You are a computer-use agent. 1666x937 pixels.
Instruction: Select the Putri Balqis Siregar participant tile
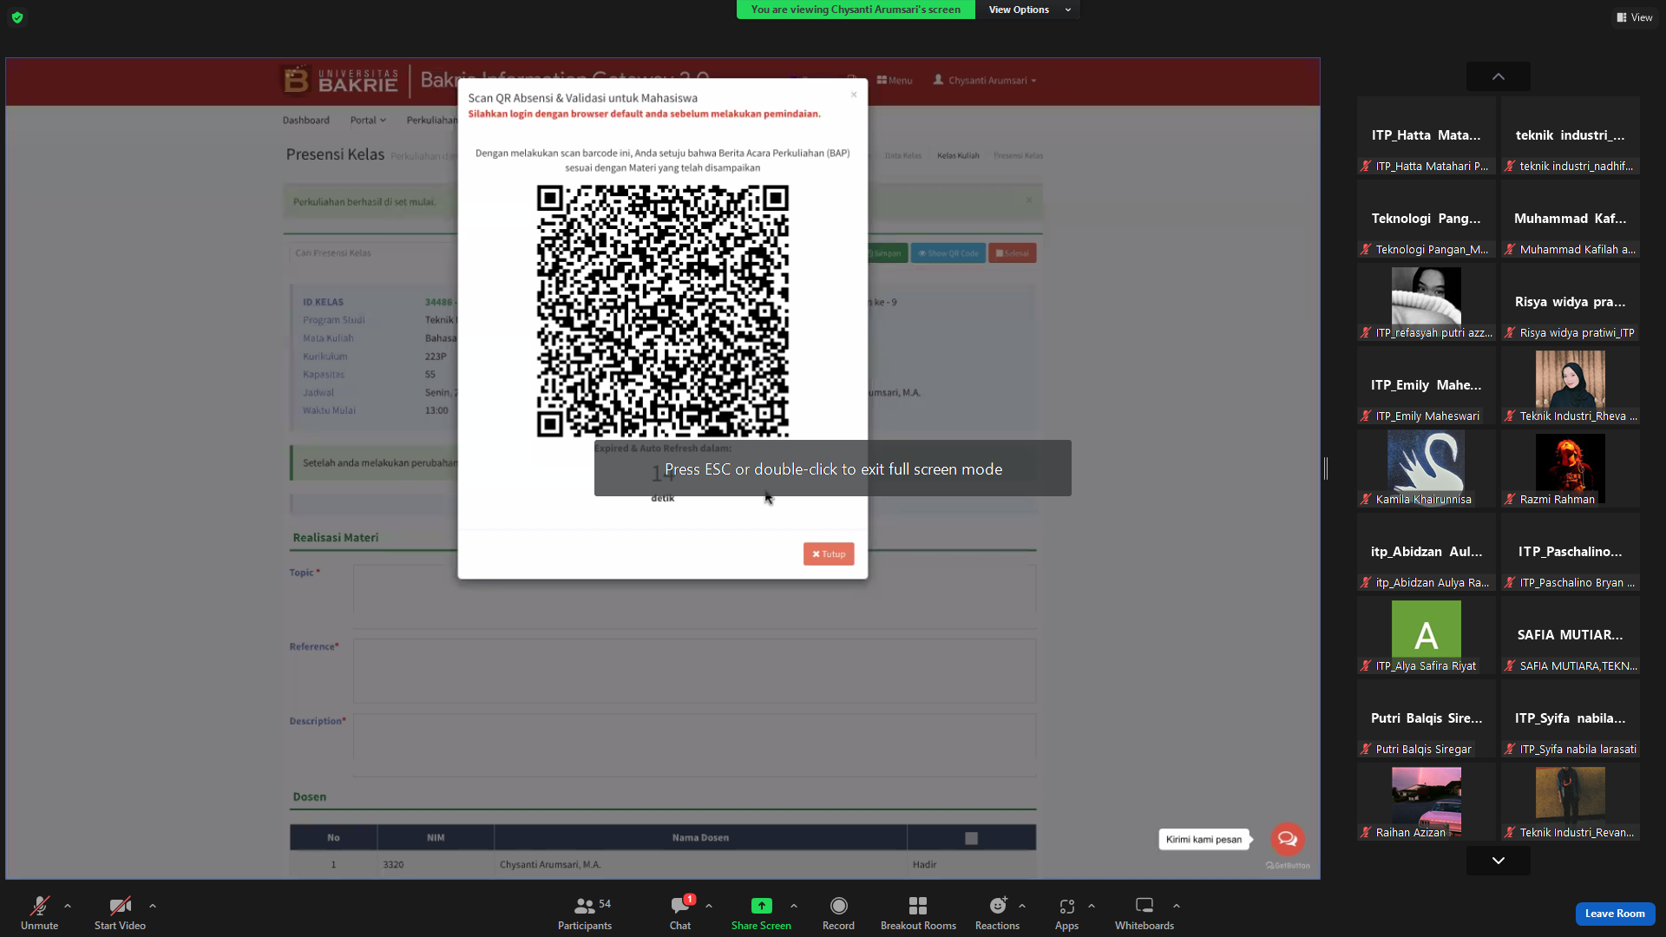pyautogui.click(x=1427, y=718)
